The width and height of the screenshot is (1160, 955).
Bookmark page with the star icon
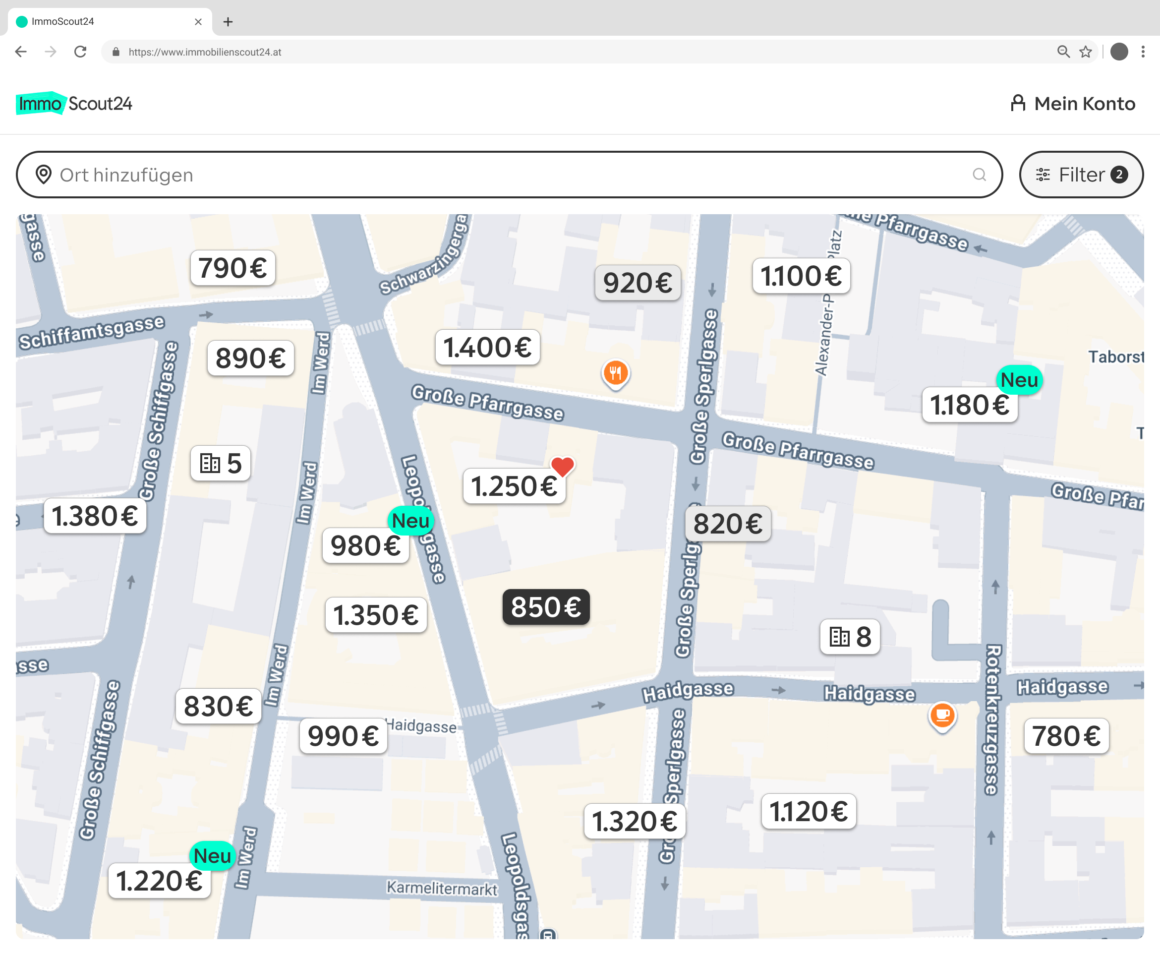point(1085,52)
